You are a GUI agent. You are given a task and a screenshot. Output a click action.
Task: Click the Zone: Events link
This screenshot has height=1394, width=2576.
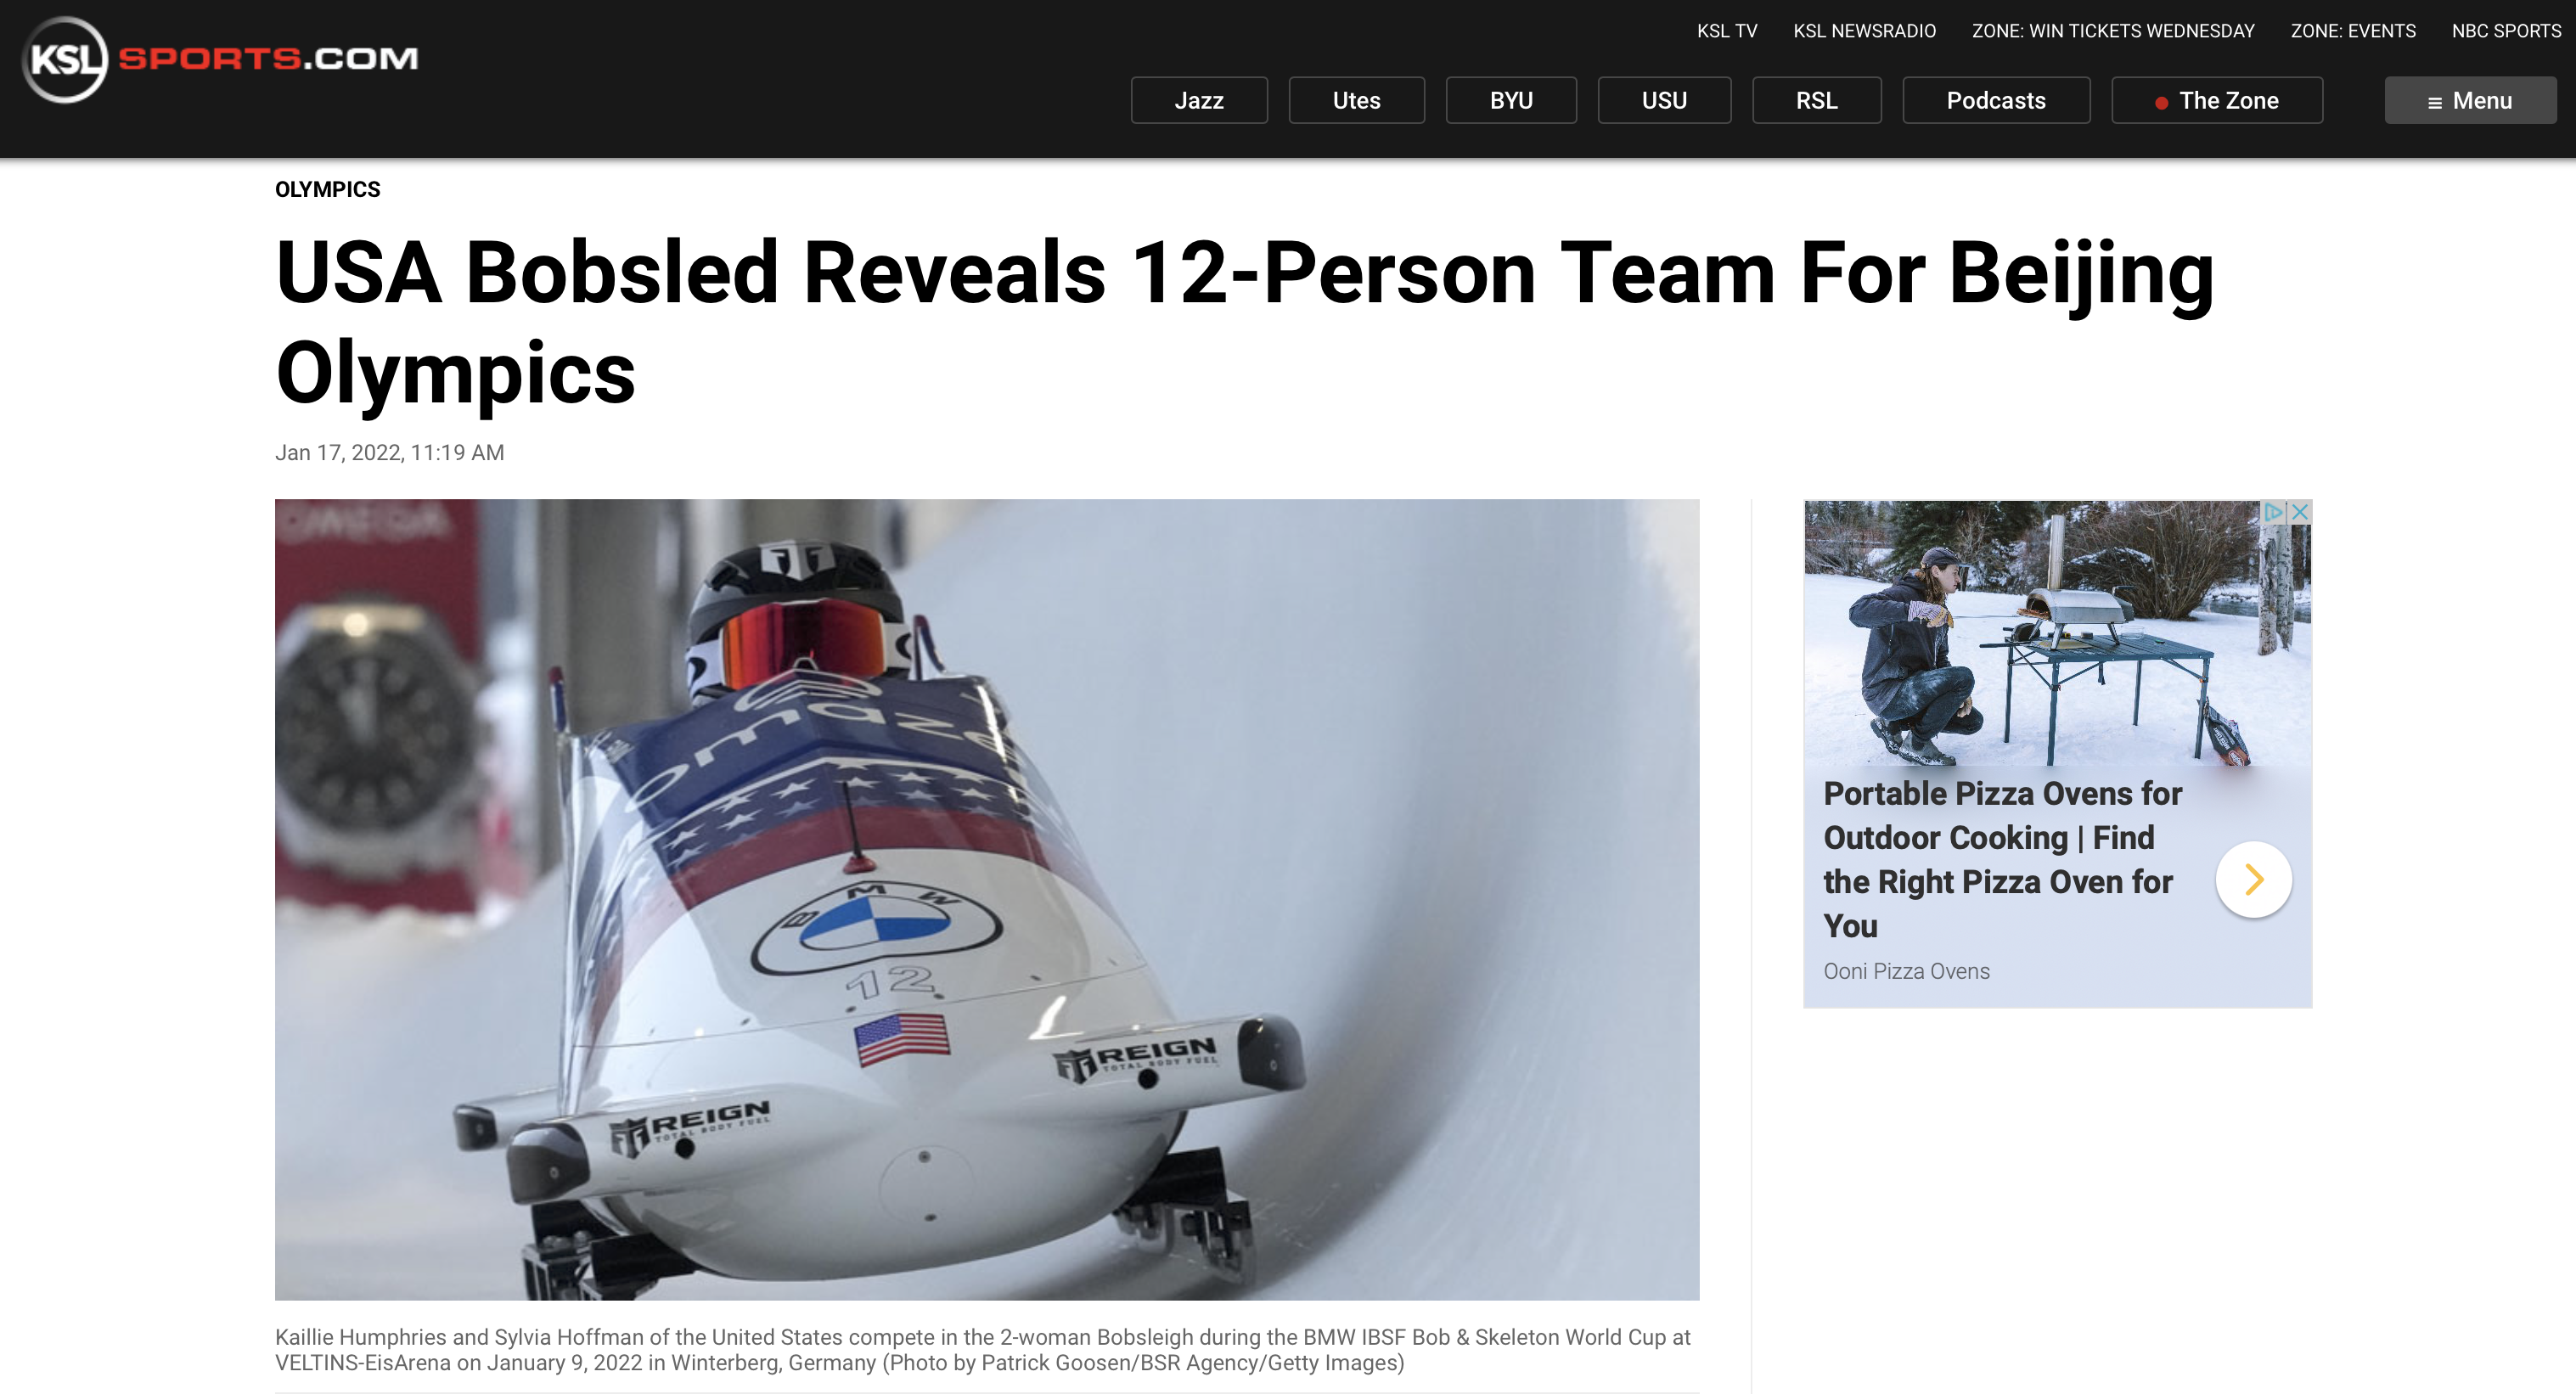point(2353,31)
